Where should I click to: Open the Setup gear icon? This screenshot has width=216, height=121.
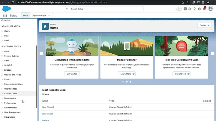199,9
